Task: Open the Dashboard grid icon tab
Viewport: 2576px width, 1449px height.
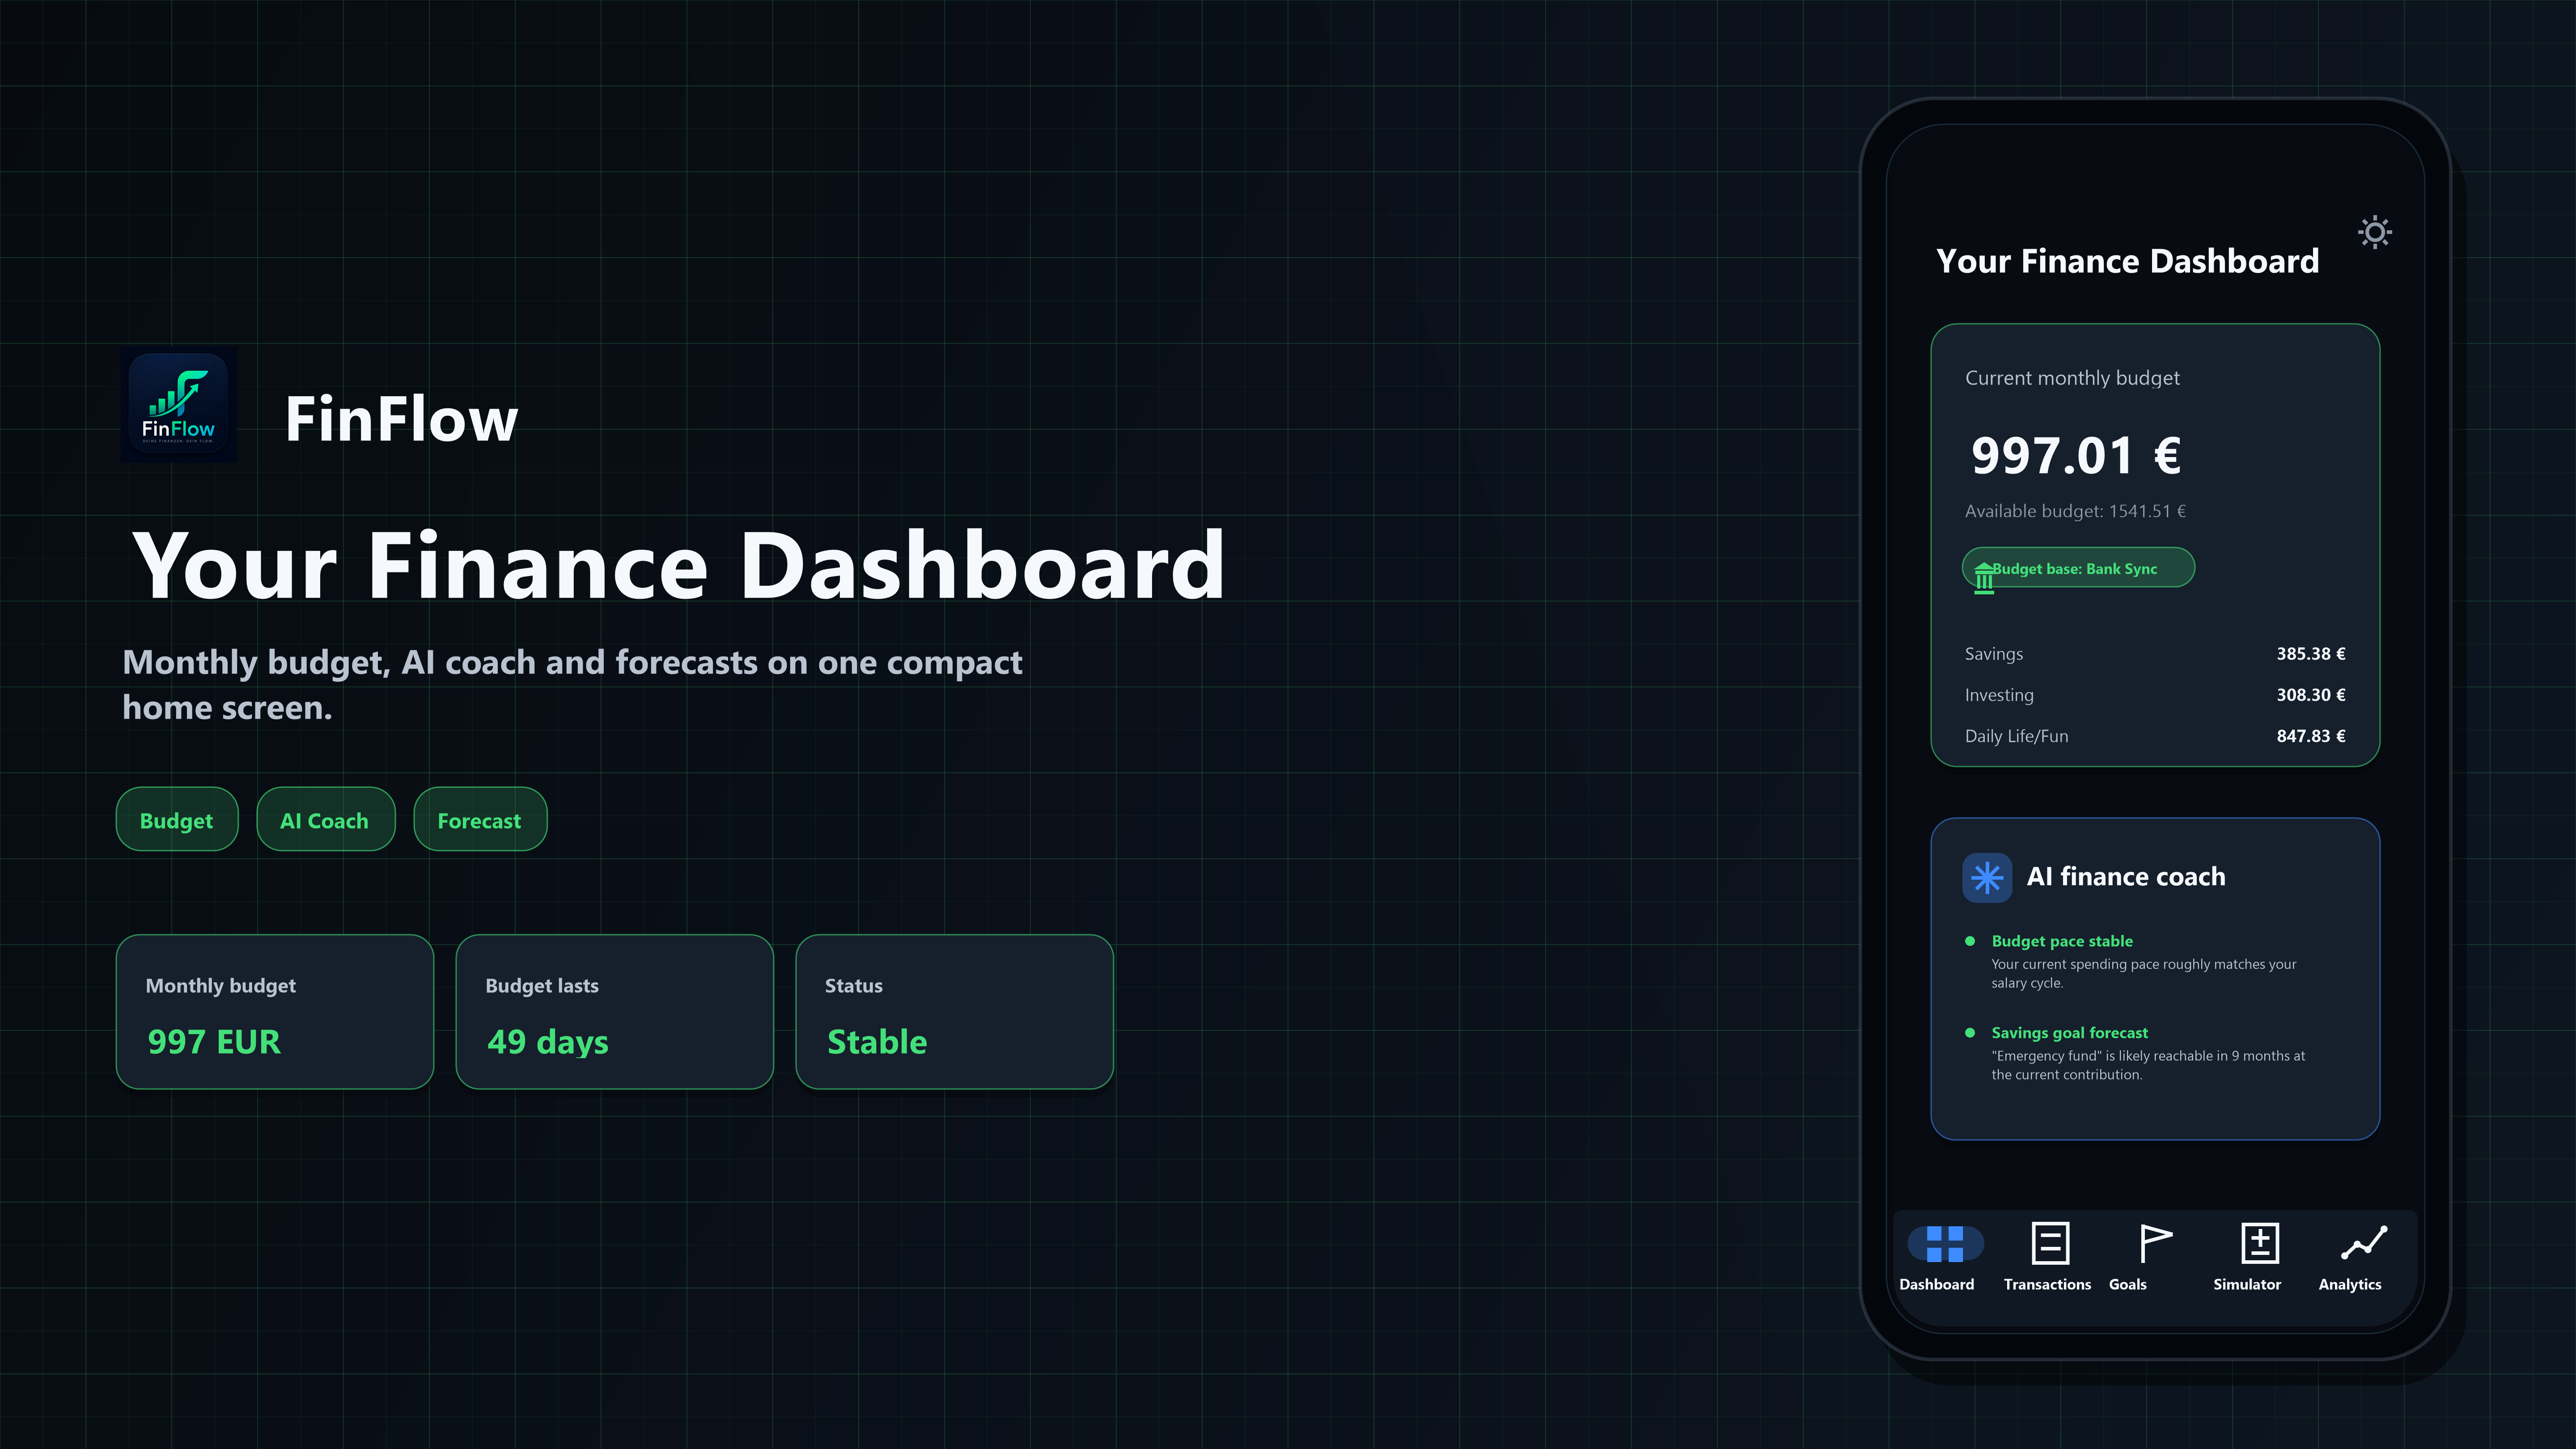Action: 1945,1244
